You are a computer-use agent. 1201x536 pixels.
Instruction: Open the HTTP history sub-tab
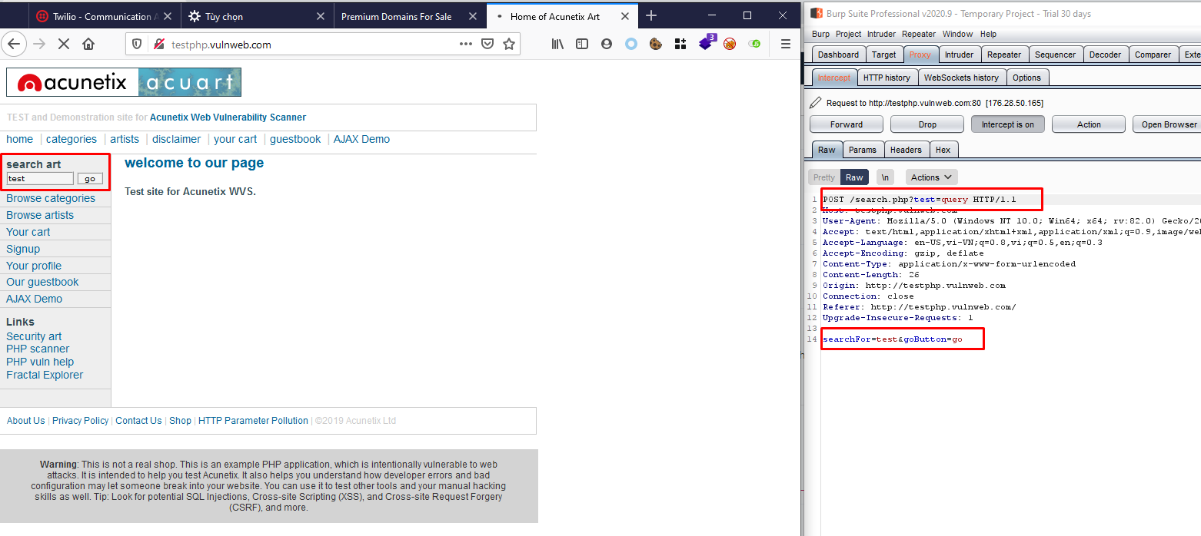click(x=887, y=78)
